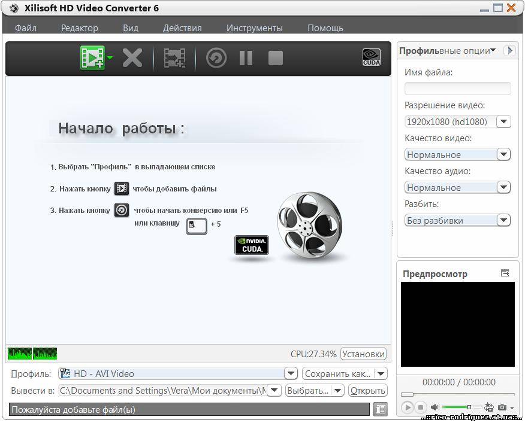Click the 00:00:00 / 00:00:00 time display
Viewport: 525px width, 423px height.
tap(458, 382)
